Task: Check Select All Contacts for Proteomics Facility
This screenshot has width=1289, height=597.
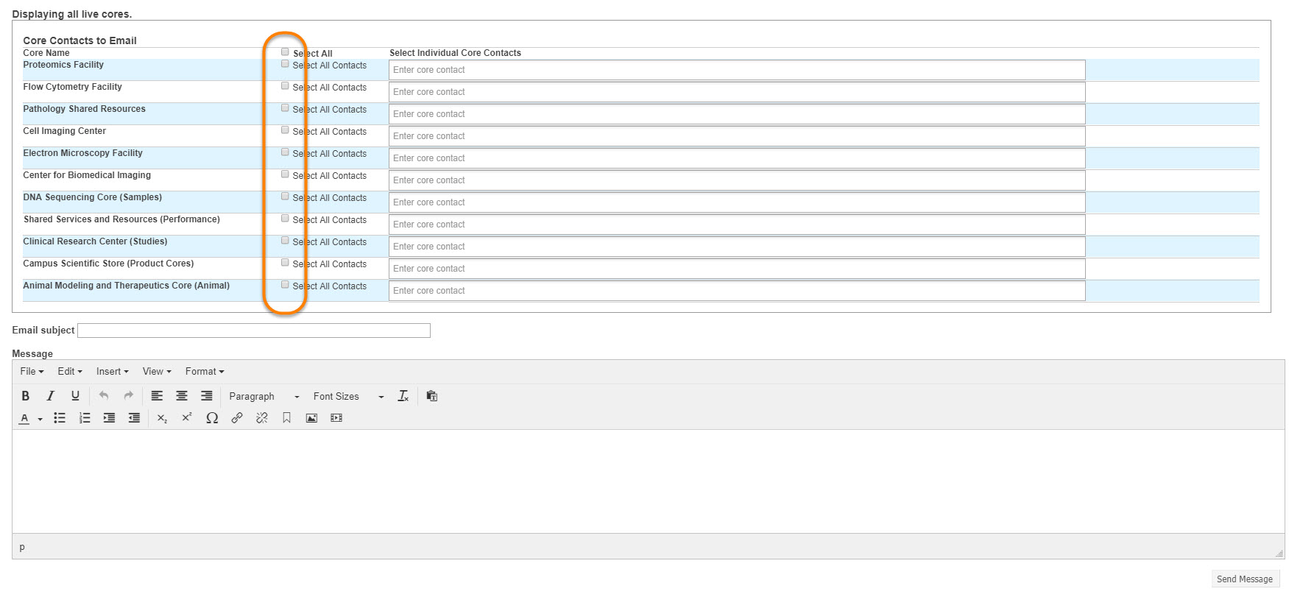Action: pyautogui.click(x=285, y=64)
